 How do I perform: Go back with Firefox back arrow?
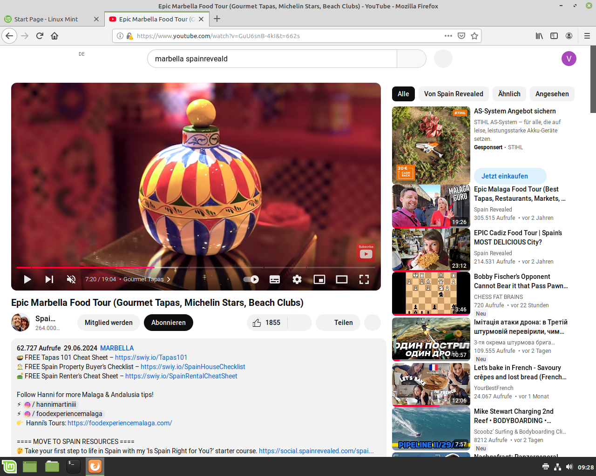[x=9, y=36]
